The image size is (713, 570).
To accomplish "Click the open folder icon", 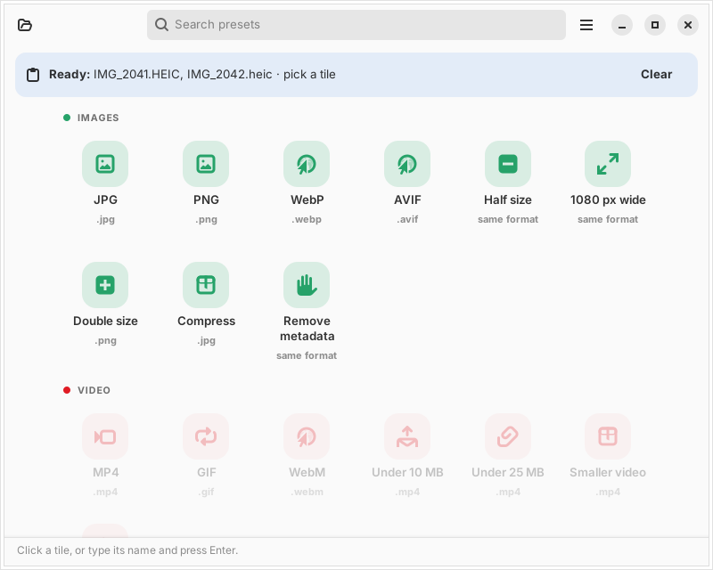I will click(25, 25).
